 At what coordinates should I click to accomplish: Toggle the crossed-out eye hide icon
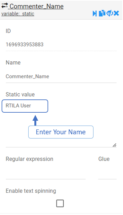(x=110, y=14)
